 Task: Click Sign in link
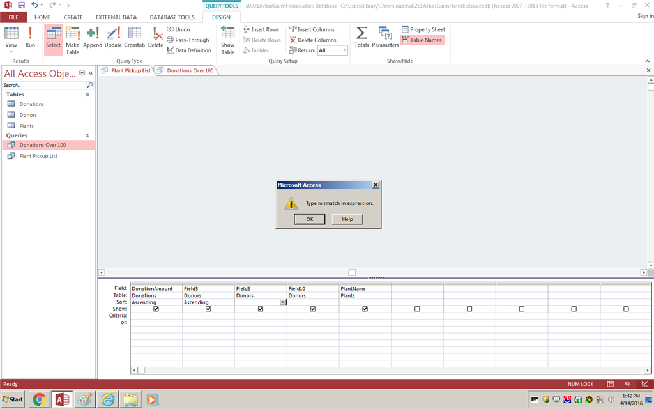click(x=645, y=16)
